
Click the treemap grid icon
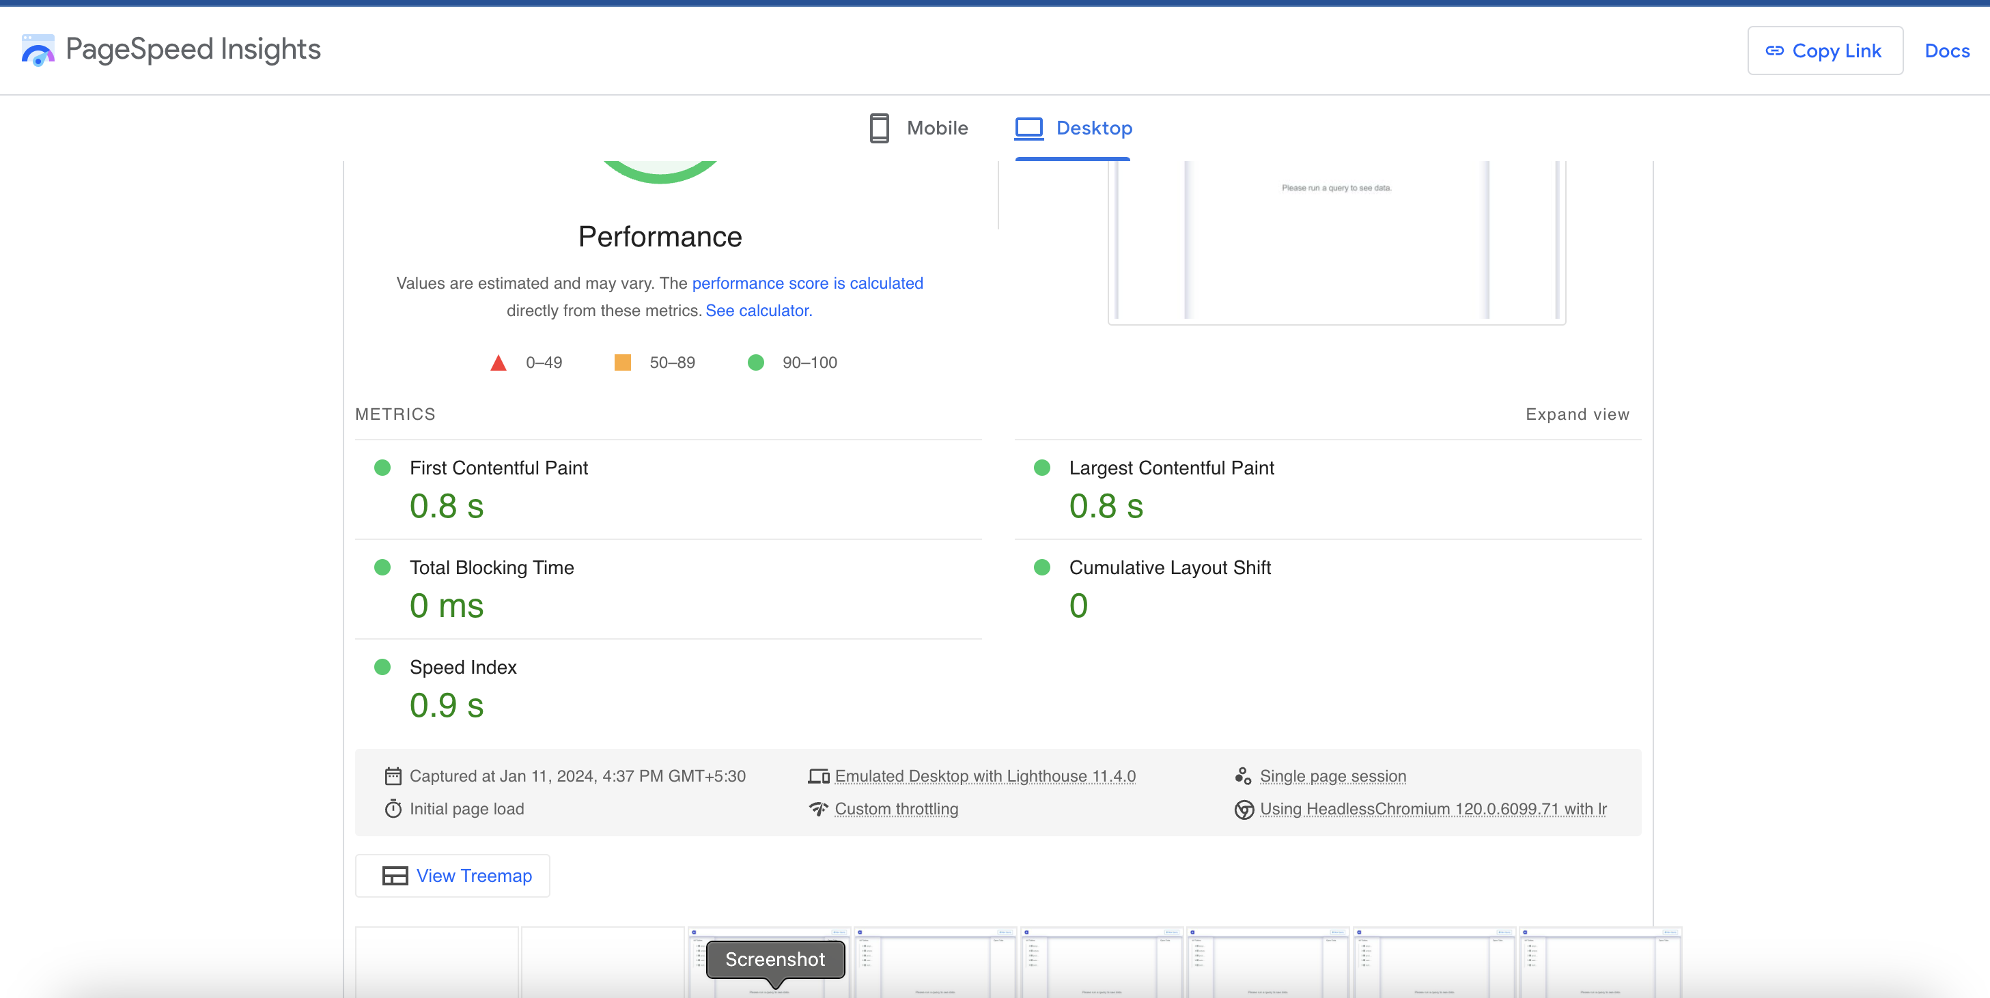coord(395,875)
